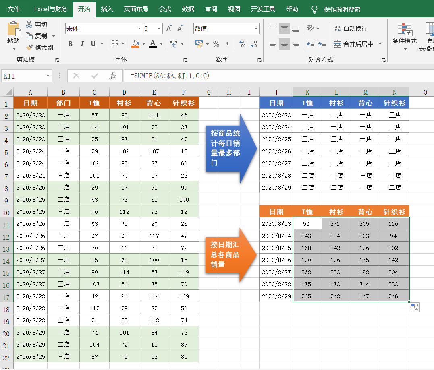Image resolution: width=434 pixels, height=370 pixels.
Task: Decrease font size with smaller A icon
Action: pyautogui.click(x=180, y=29)
